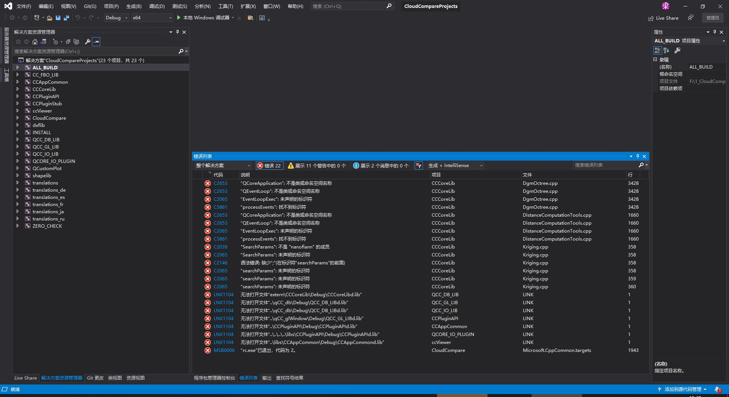Toggle the build-only IntelliSense errors filter icon
The width and height of the screenshot is (729, 397).
419,166
